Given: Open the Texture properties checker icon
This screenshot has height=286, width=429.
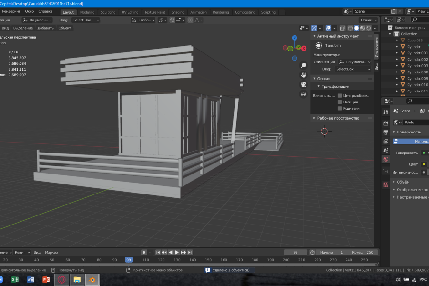Looking at the screenshot, I should (386, 184).
